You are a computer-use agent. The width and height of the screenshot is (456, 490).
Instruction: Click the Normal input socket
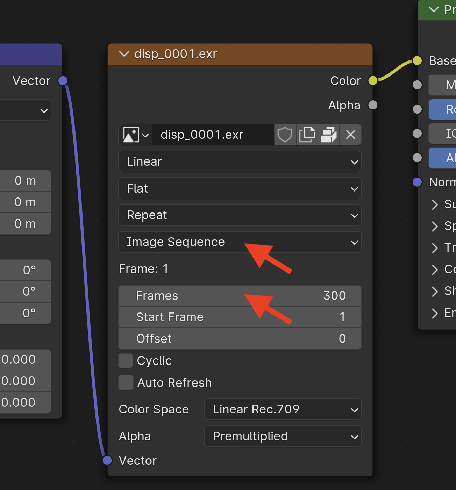(x=417, y=182)
